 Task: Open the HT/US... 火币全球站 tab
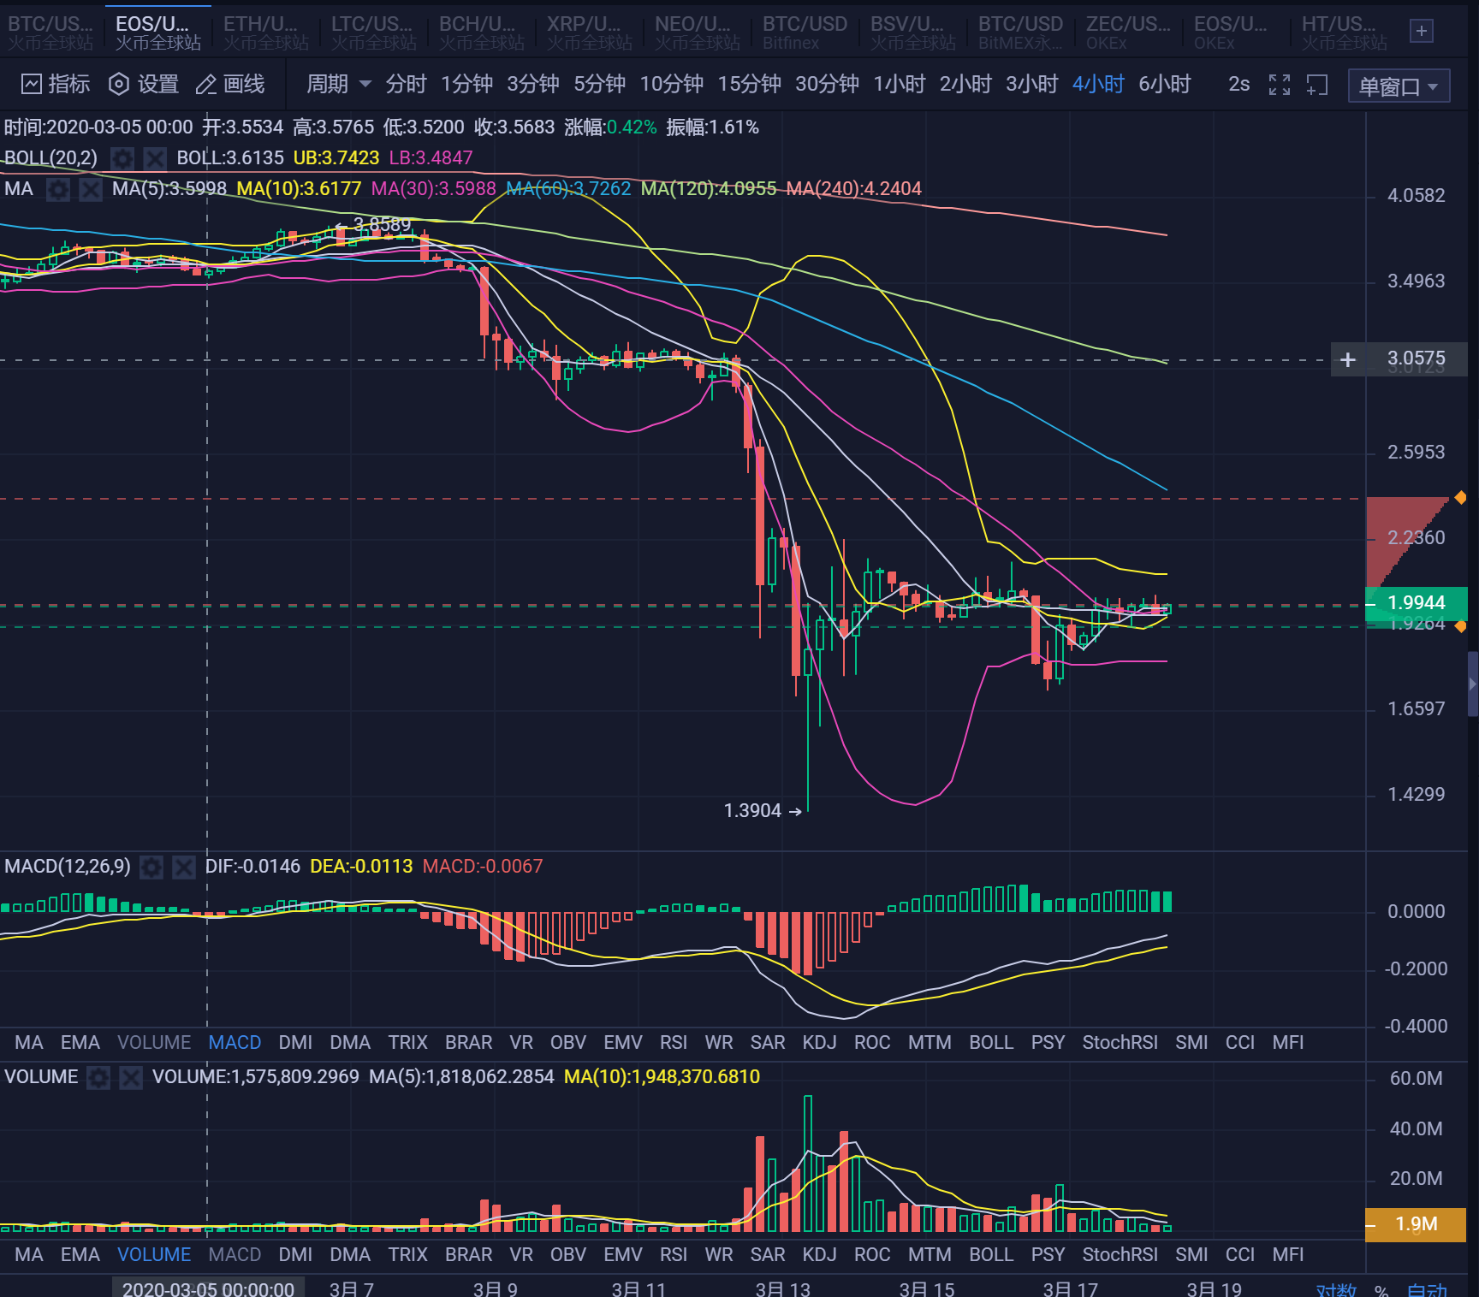click(x=1345, y=32)
